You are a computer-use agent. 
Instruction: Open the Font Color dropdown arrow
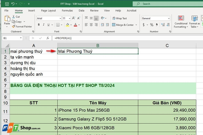coord(79,25)
